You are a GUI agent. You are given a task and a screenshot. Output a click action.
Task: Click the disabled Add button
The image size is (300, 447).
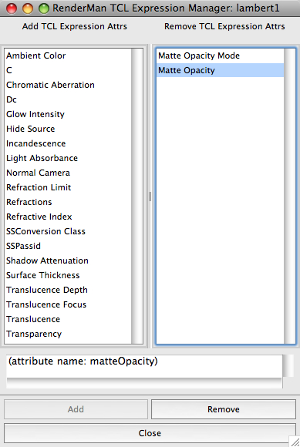[x=76, y=409]
